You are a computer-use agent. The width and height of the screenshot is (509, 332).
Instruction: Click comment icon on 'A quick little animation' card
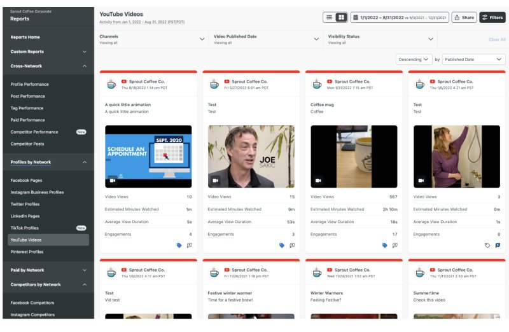tap(189, 246)
